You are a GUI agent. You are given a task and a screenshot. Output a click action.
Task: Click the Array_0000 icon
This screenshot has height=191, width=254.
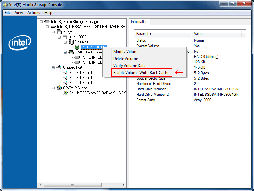(x=65, y=37)
